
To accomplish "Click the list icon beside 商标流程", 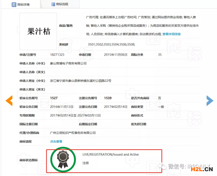I will (53, 4).
